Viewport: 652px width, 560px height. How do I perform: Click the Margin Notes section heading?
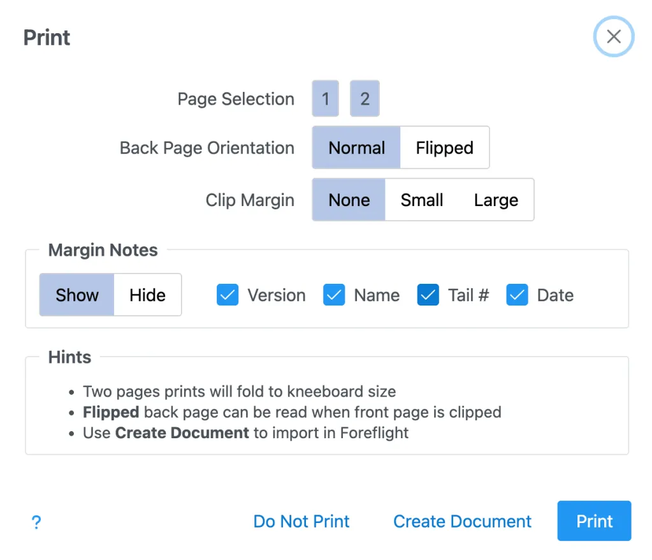point(103,250)
